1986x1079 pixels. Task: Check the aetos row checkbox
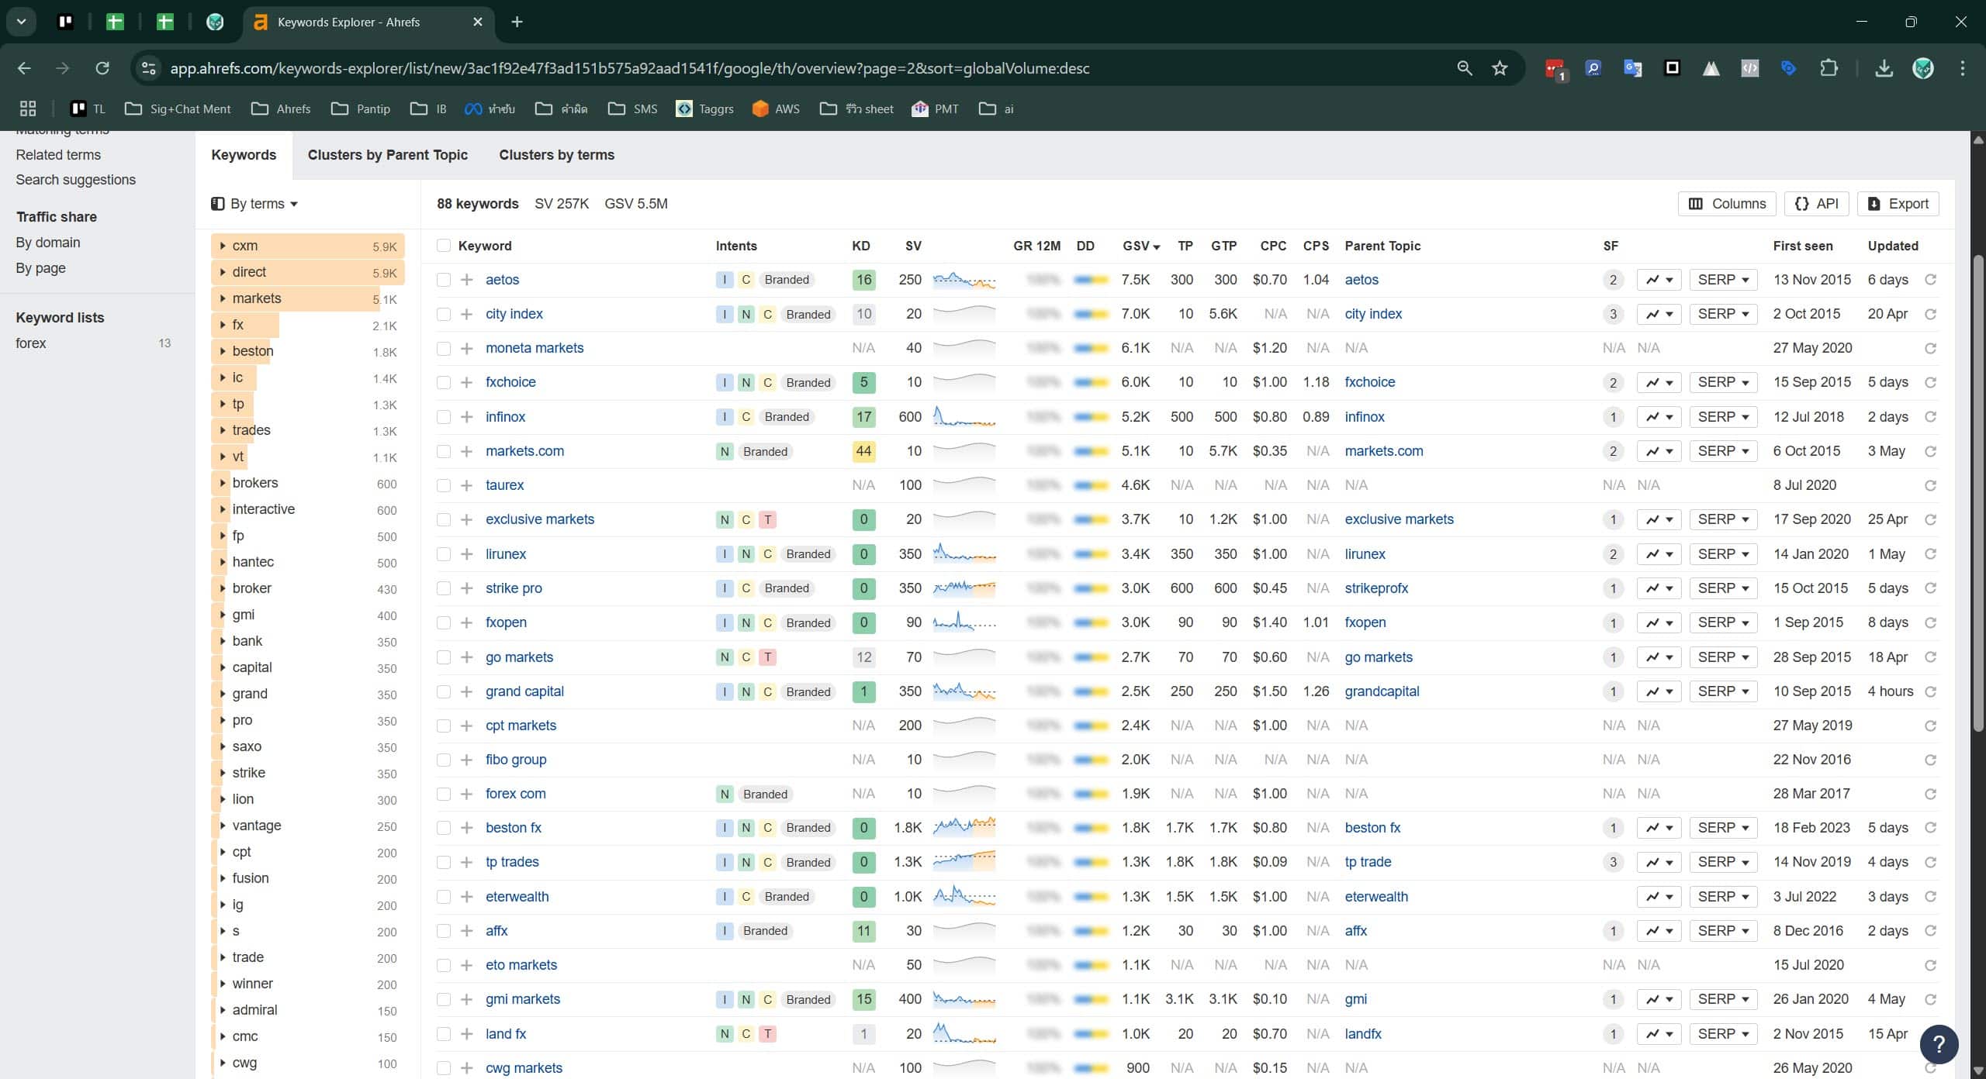pos(443,280)
